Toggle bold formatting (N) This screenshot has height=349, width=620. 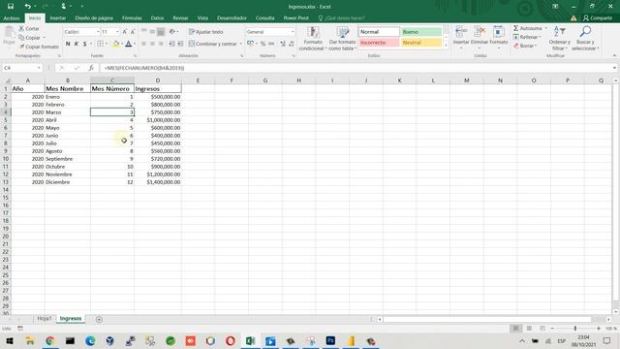68,44
